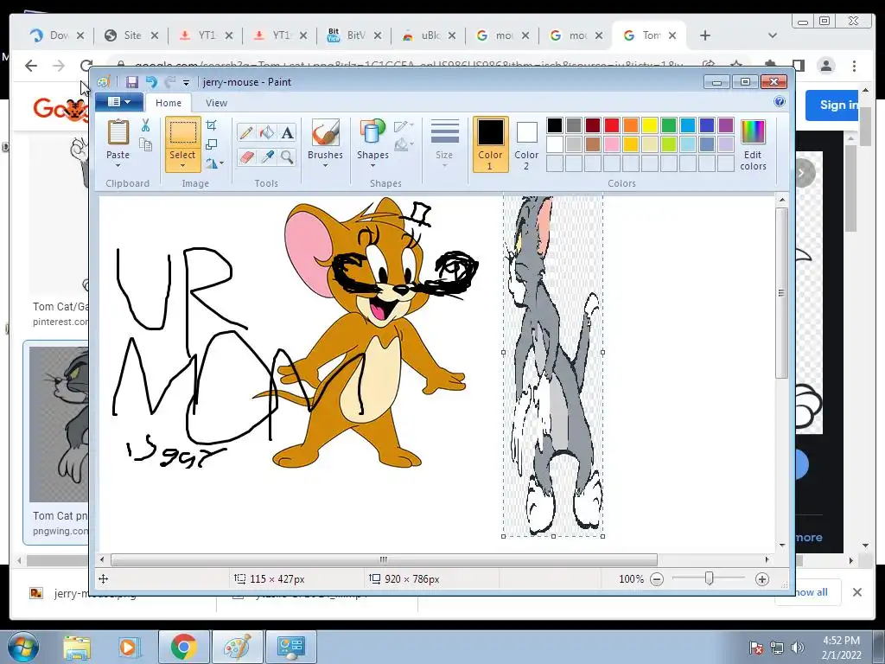Screen dimensions: 885x664
Task: Select the Brushes tool icon
Action: pos(325,132)
